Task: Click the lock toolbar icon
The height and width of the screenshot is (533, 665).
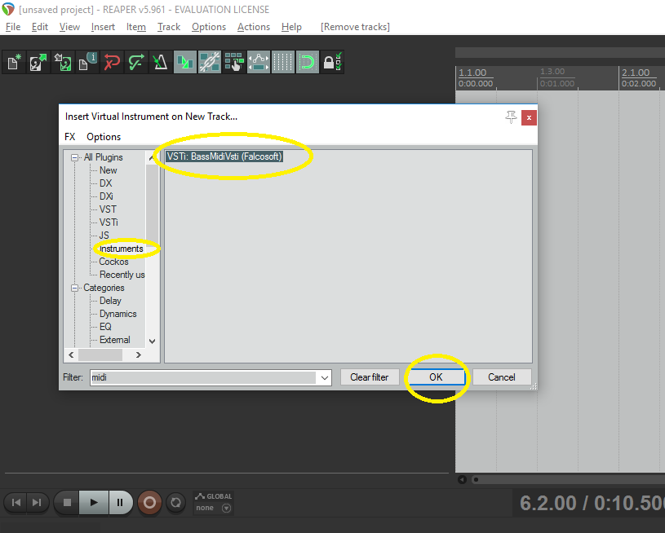Action: (331, 62)
